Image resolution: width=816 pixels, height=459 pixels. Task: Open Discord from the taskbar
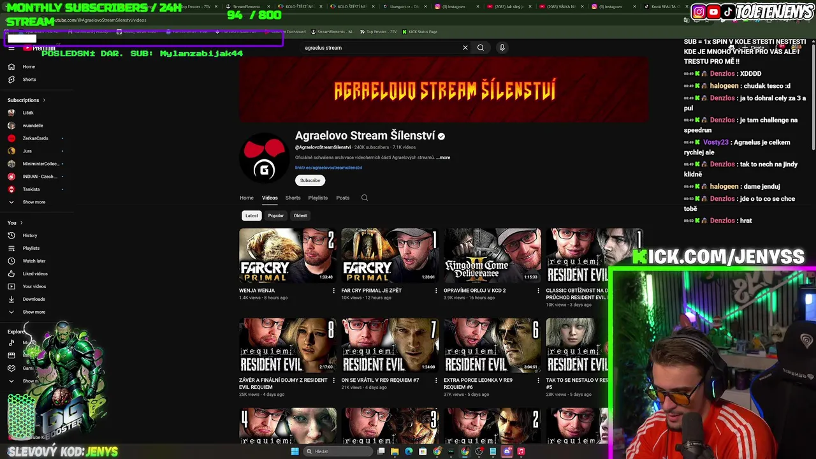tap(507, 451)
